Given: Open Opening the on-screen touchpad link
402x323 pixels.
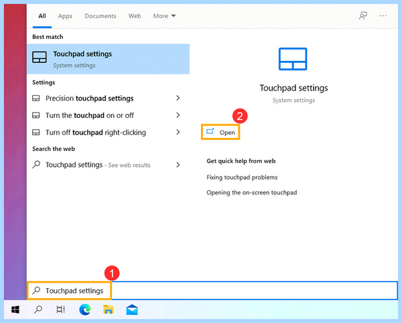Looking at the screenshot, I should 252,192.
